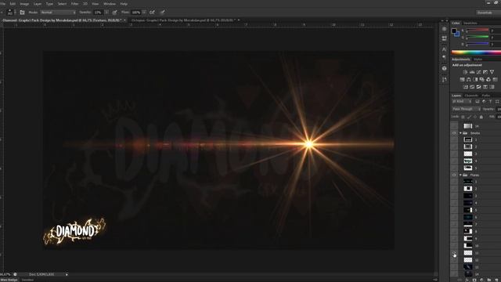Switch to the Octopus document tab
The height and width of the screenshot is (282, 501).
pyautogui.click(x=183, y=20)
